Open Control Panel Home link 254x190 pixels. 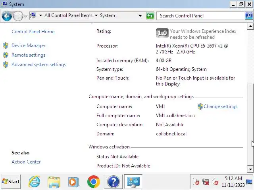[33, 32]
